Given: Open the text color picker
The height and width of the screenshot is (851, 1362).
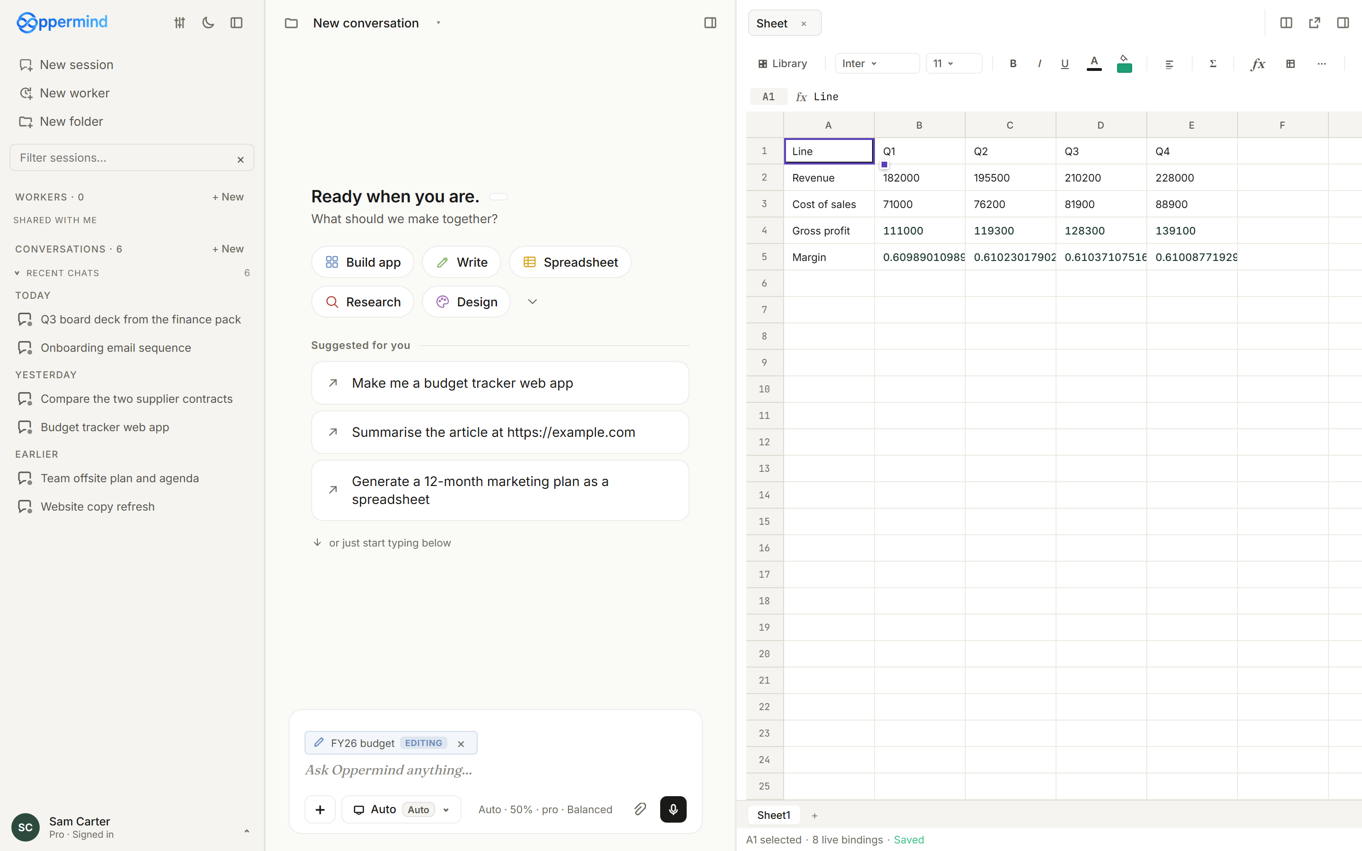Looking at the screenshot, I should click(1094, 63).
